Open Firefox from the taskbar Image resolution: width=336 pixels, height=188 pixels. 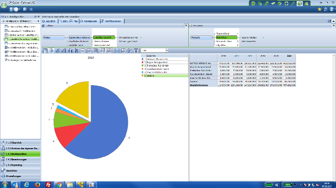(37, 184)
